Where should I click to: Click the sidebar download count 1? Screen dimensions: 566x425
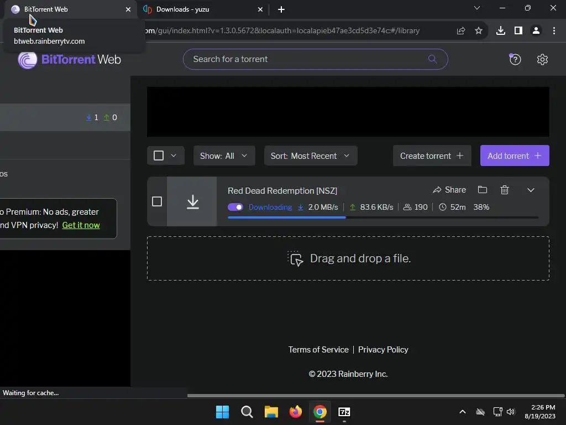click(x=96, y=117)
